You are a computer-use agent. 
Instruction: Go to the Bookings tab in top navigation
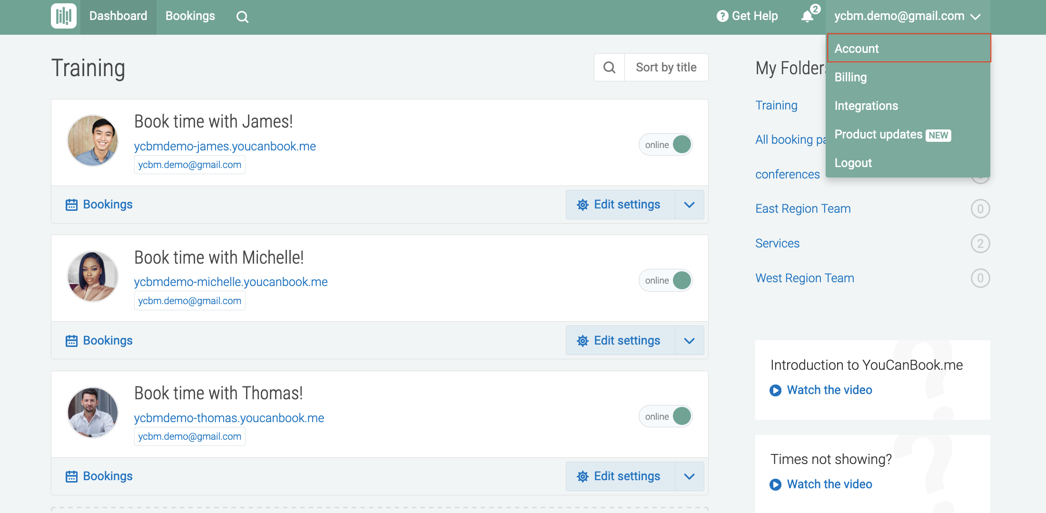[190, 16]
